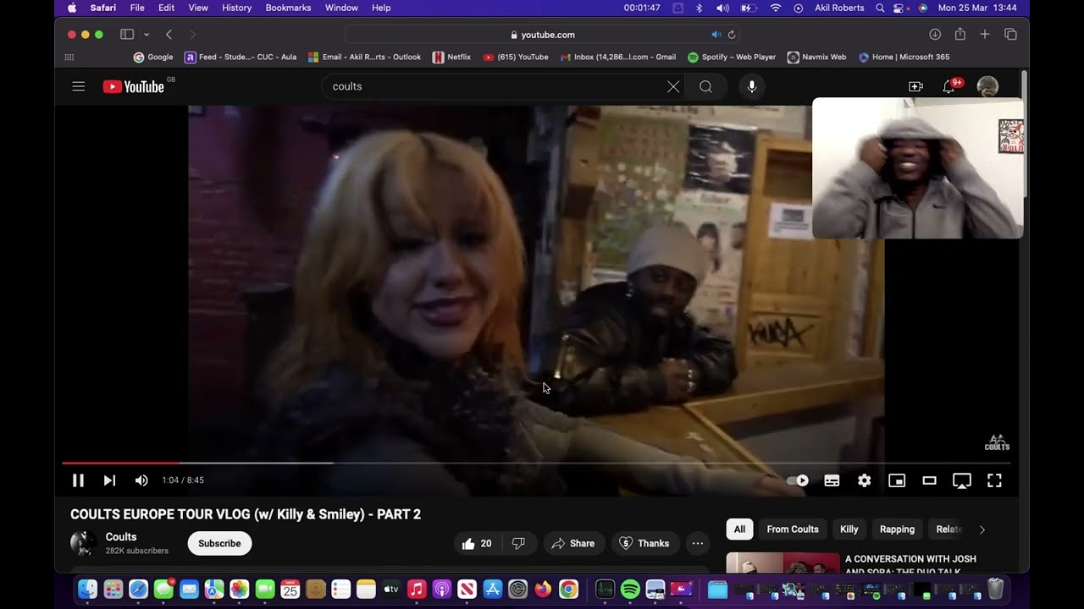Like the video with thumbs up

pyautogui.click(x=477, y=544)
